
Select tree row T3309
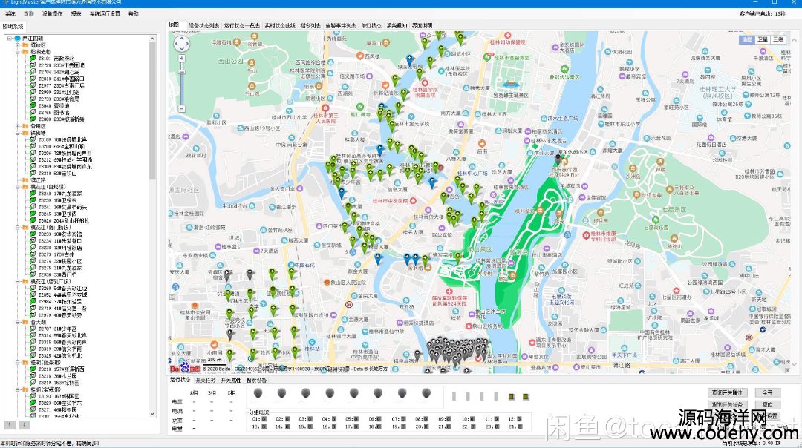(65, 167)
